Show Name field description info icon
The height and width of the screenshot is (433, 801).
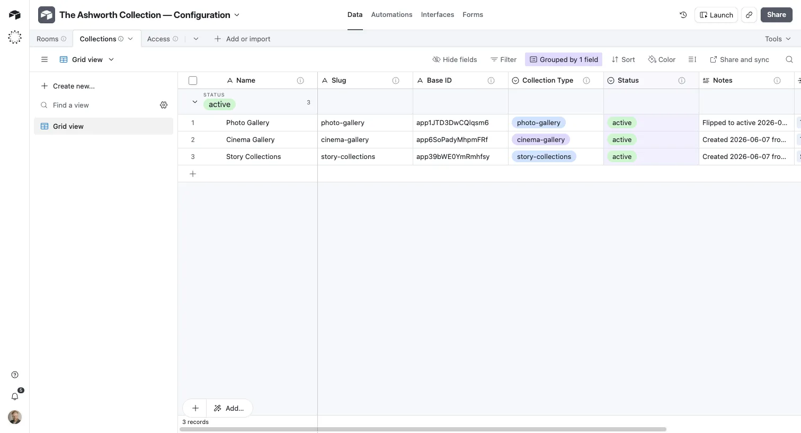point(300,81)
